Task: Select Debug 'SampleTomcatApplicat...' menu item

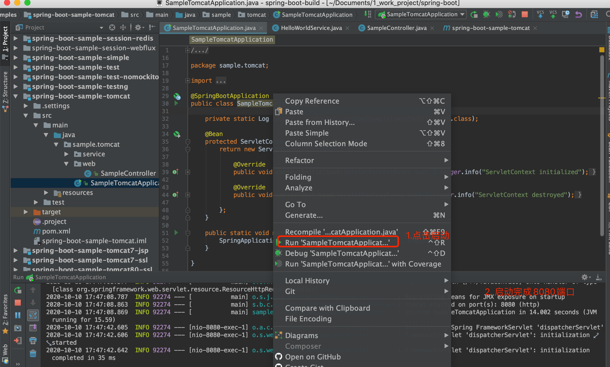Action: 362,253
